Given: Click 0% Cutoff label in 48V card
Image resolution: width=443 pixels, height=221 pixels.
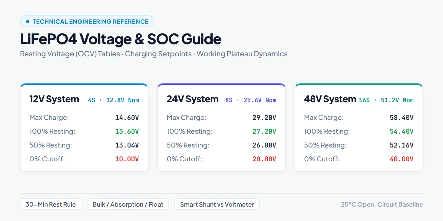Looking at the screenshot, I should tap(322, 159).
